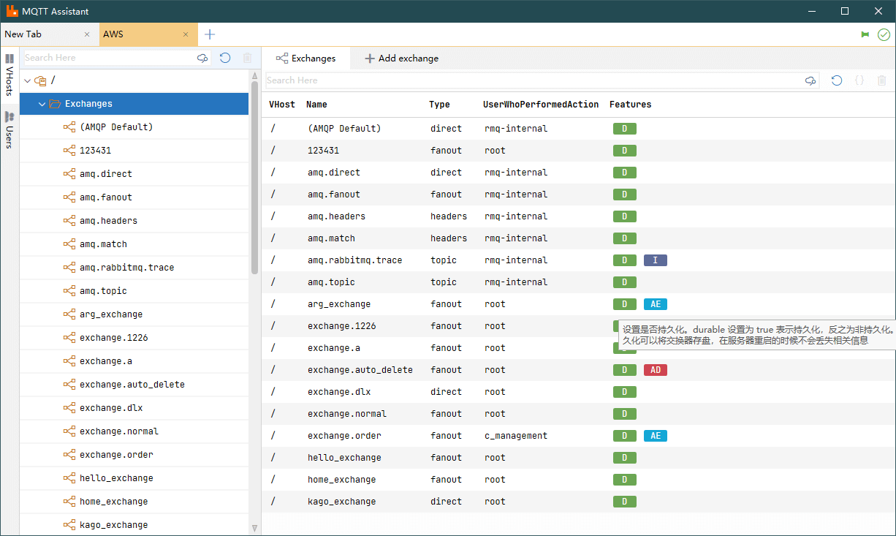Collapse the root "/" vhost node
Screen dimensions: 896x536
(x=27, y=80)
